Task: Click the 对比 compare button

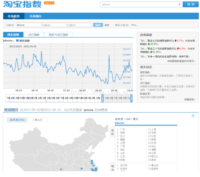Action: click(97, 25)
